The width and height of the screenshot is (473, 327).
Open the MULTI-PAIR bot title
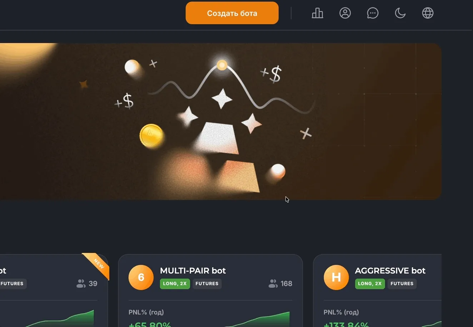point(193,270)
